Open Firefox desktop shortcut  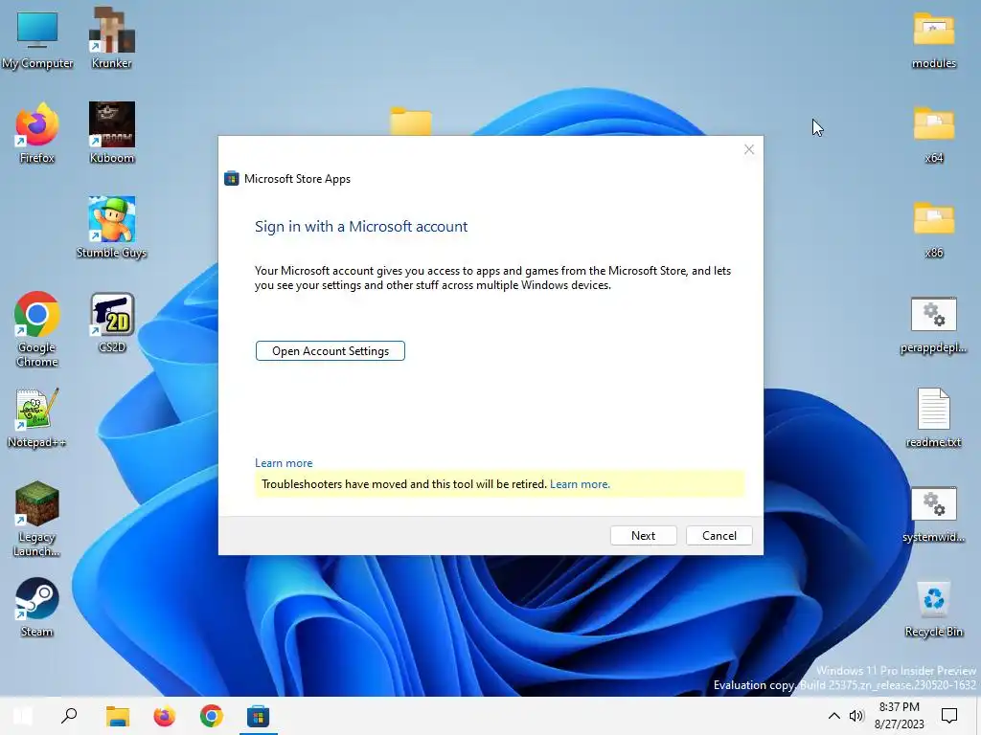pos(37,134)
